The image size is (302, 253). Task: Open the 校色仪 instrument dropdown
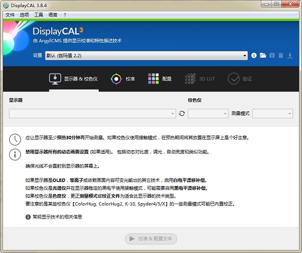(208, 114)
